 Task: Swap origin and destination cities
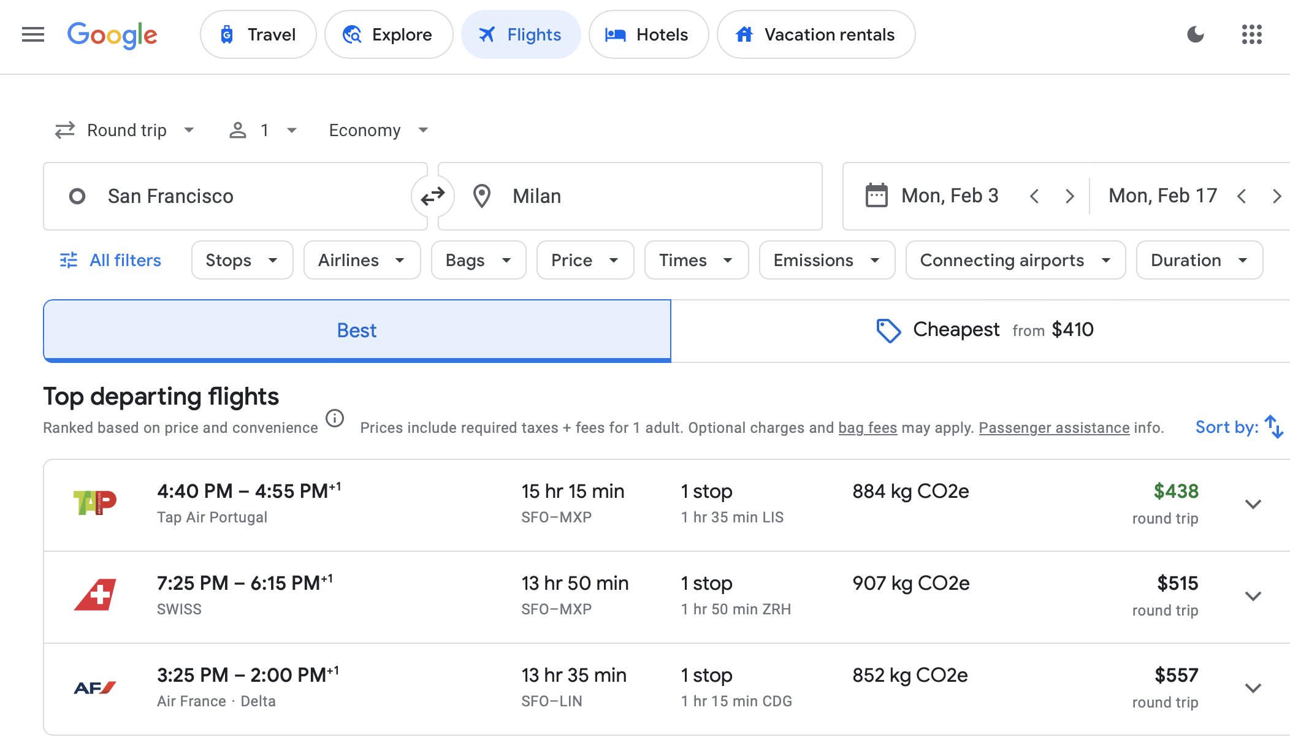[433, 196]
